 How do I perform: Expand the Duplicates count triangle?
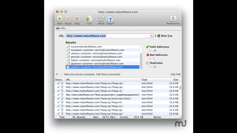tap(150, 67)
